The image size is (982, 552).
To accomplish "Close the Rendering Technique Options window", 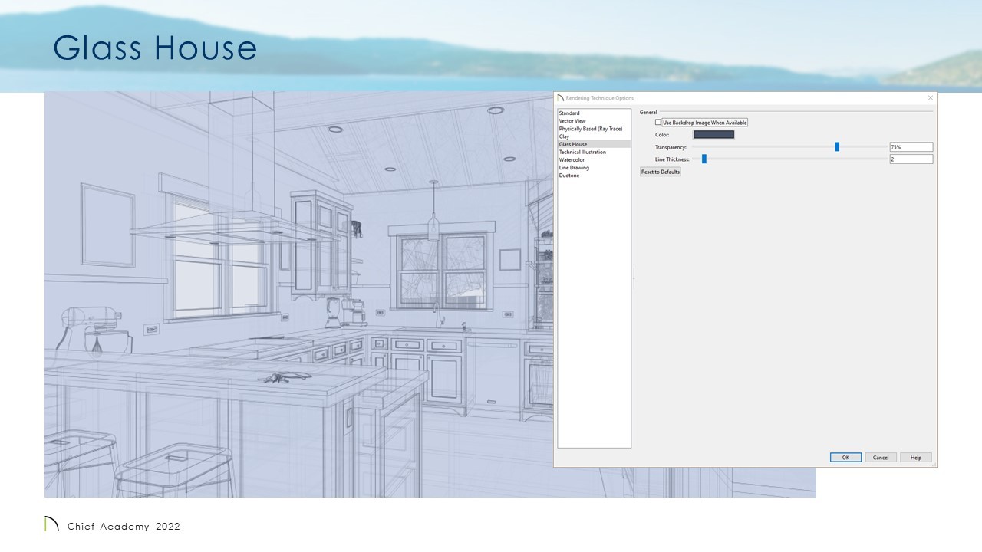I will pos(931,98).
